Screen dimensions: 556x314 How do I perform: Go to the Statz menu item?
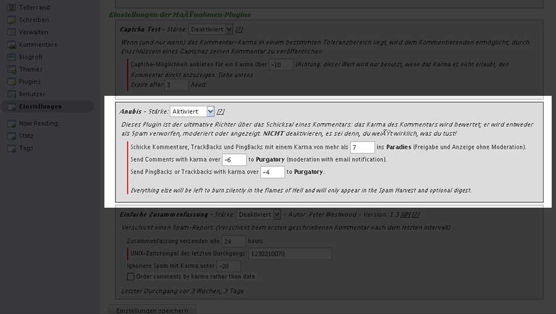26,136
